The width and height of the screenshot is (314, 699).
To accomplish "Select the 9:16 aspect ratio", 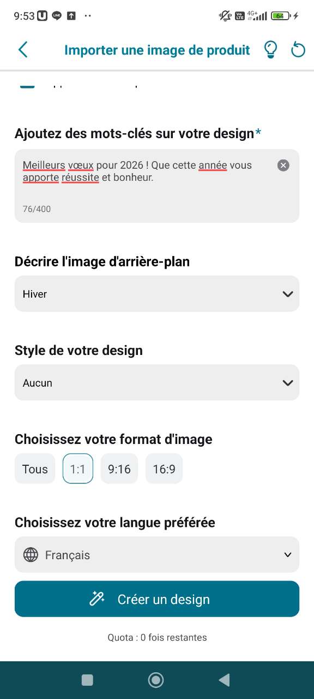I will (x=119, y=469).
